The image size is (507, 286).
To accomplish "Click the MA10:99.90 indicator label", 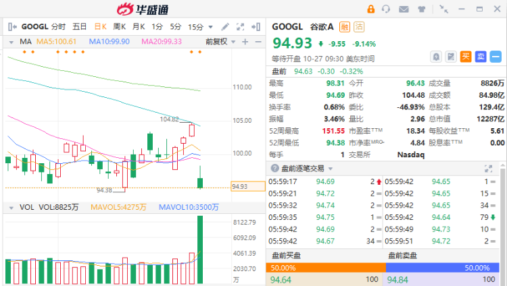I will [x=110, y=42].
